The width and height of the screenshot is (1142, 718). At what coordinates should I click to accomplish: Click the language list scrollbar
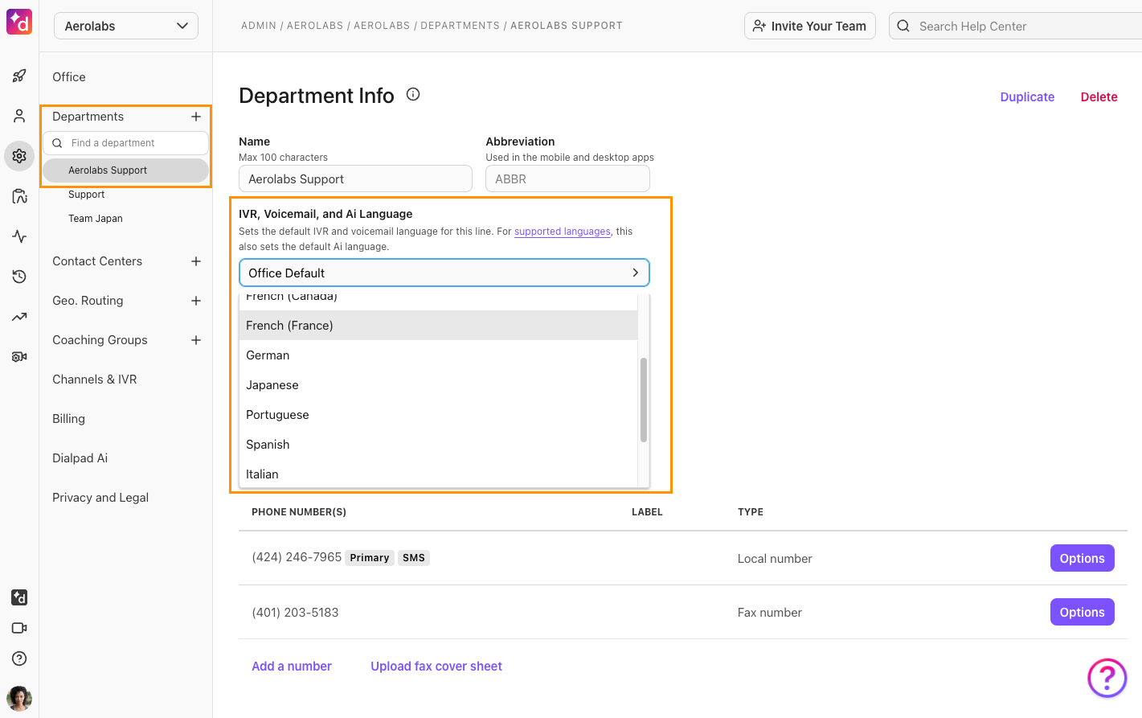tap(644, 400)
